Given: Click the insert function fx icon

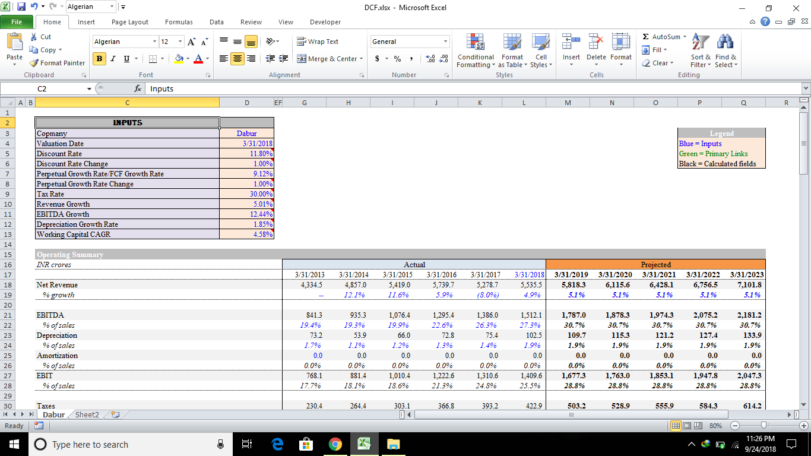Looking at the screenshot, I should pyautogui.click(x=137, y=88).
